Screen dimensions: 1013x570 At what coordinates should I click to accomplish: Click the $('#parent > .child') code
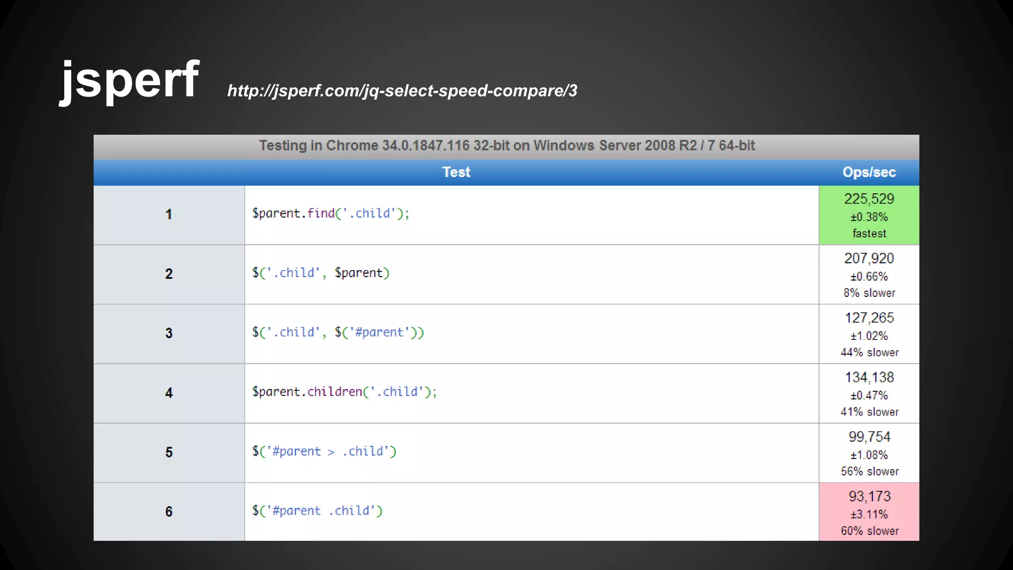(x=324, y=451)
